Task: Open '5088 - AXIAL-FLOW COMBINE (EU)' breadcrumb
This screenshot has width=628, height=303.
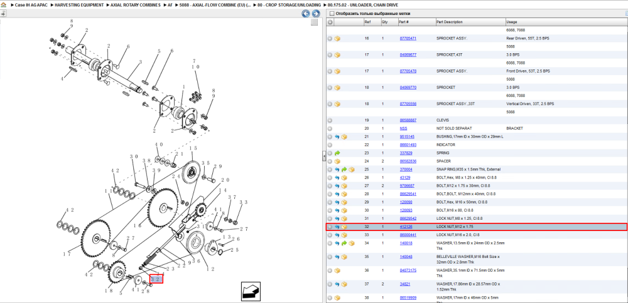Action: click(x=215, y=5)
